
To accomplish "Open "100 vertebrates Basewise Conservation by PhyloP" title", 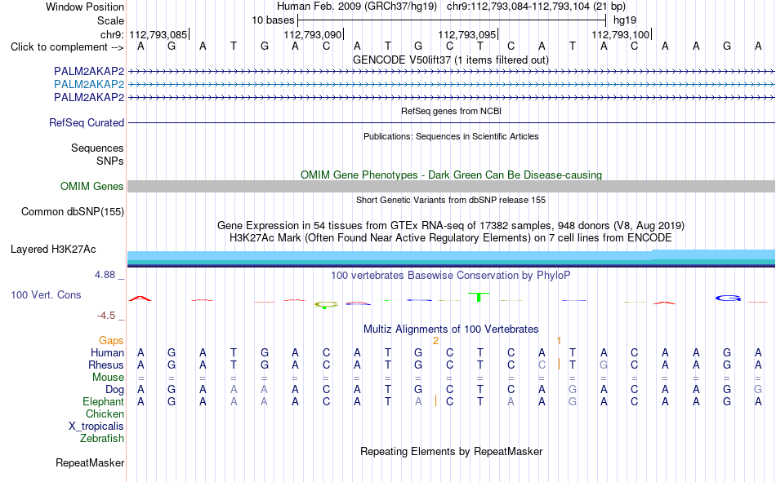I will [451, 276].
